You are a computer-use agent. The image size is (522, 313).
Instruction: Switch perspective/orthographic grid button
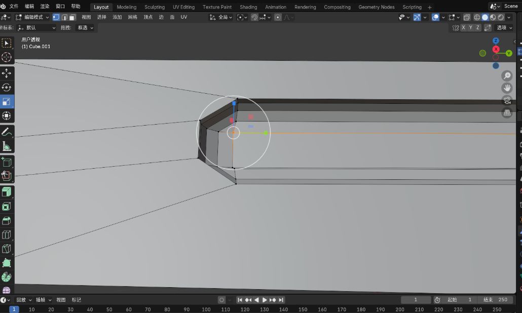coord(507,112)
